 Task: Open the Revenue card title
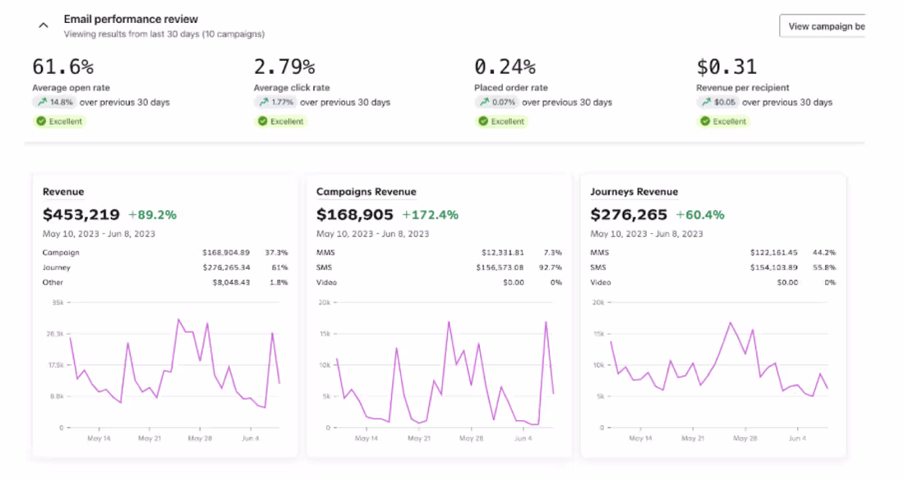point(63,192)
